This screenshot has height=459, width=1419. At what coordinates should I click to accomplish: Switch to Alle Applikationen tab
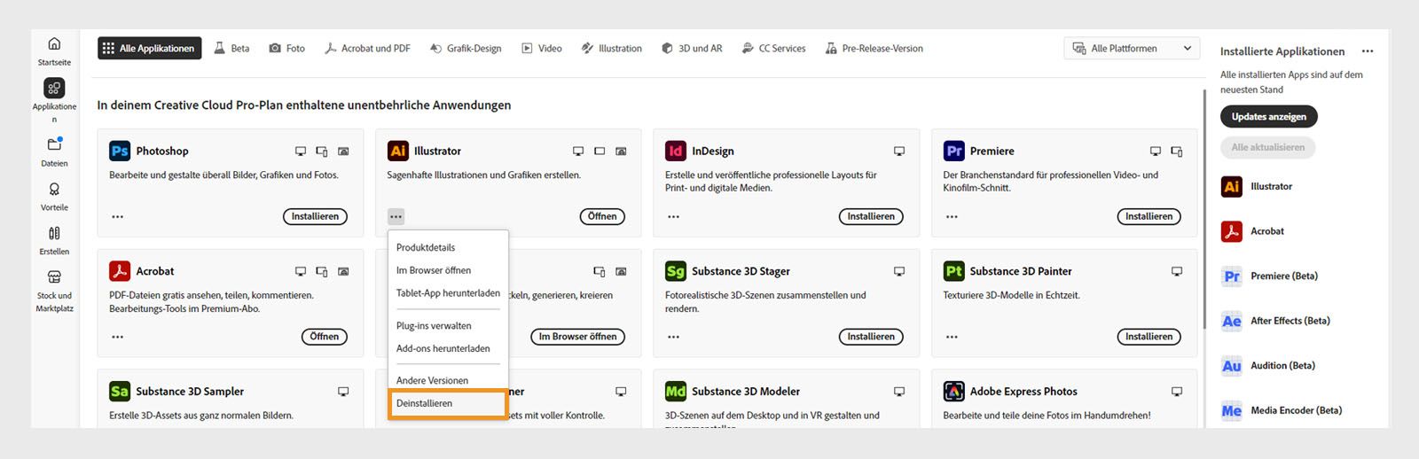149,48
